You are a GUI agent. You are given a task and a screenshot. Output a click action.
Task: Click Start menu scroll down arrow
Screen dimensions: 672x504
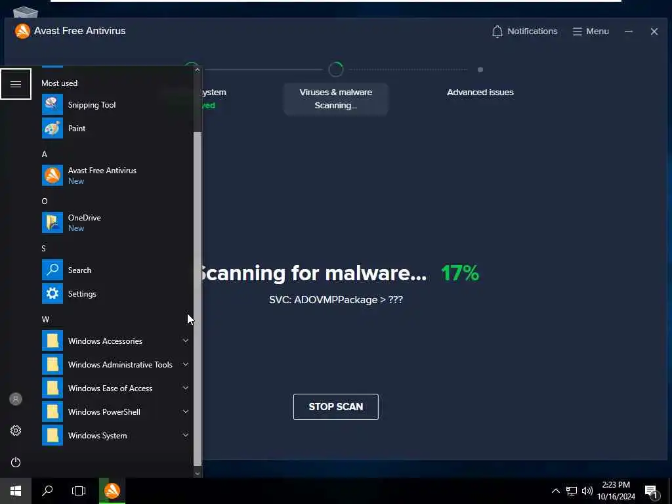197,473
